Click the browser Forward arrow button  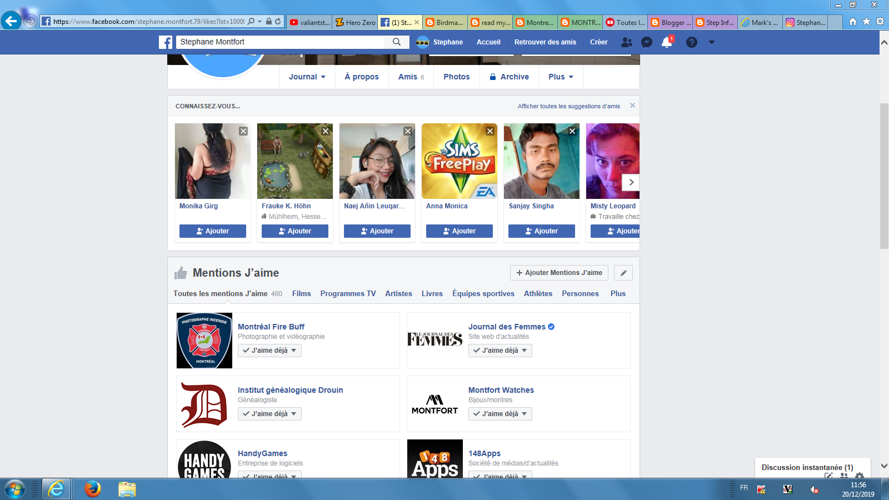coord(31,22)
